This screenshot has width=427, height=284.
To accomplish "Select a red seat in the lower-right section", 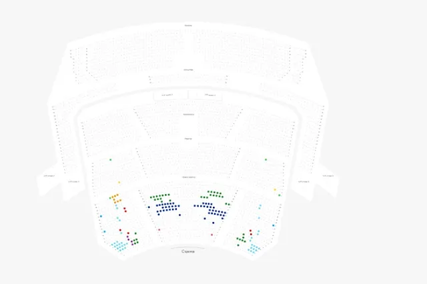I will [250, 231].
